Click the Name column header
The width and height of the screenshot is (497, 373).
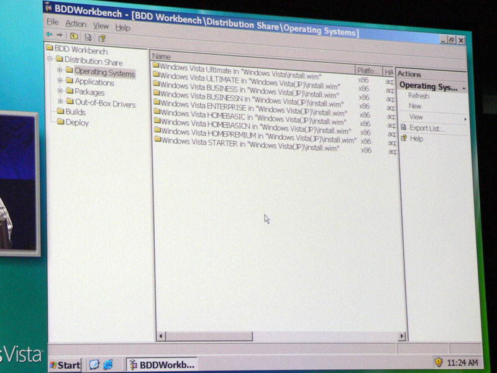[x=252, y=62]
